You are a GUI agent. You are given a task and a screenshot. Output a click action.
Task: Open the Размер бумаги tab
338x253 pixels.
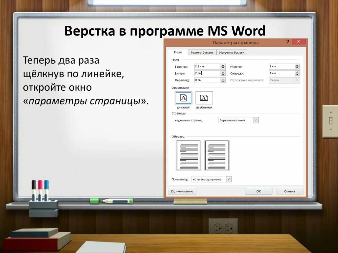202,52
